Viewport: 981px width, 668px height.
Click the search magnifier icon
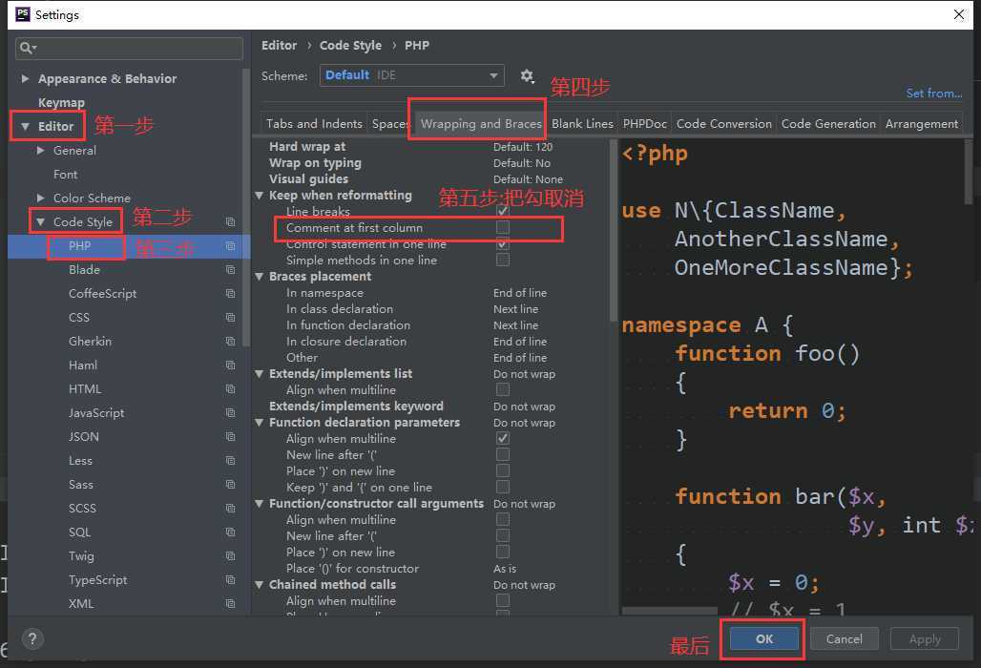(27, 48)
